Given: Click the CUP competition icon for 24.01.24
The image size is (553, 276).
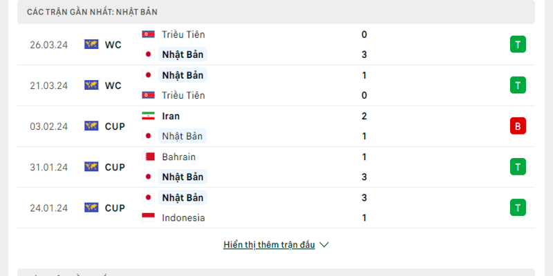Looking at the screenshot, I should click(91, 207).
